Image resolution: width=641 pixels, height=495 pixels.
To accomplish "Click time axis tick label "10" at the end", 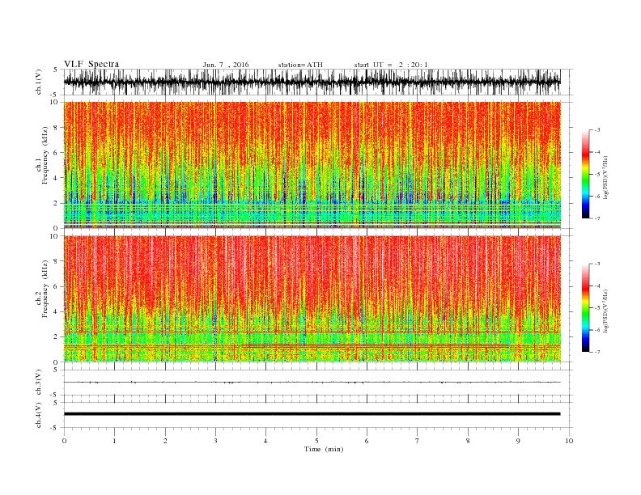I will [569, 441].
